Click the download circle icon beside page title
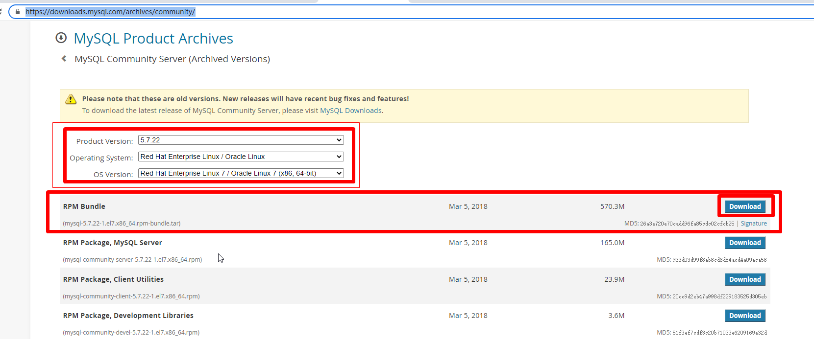 [x=61, y=38]
